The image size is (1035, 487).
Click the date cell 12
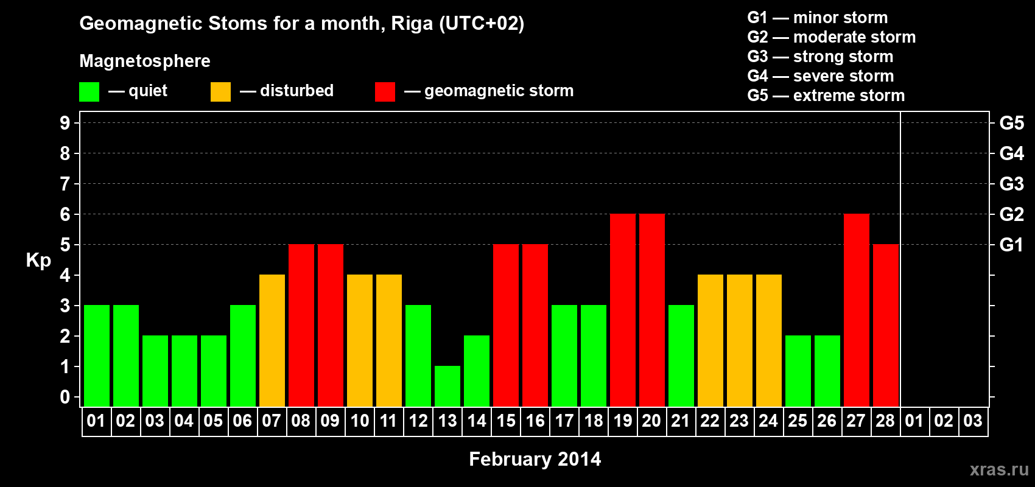click(x=418, y=421)
